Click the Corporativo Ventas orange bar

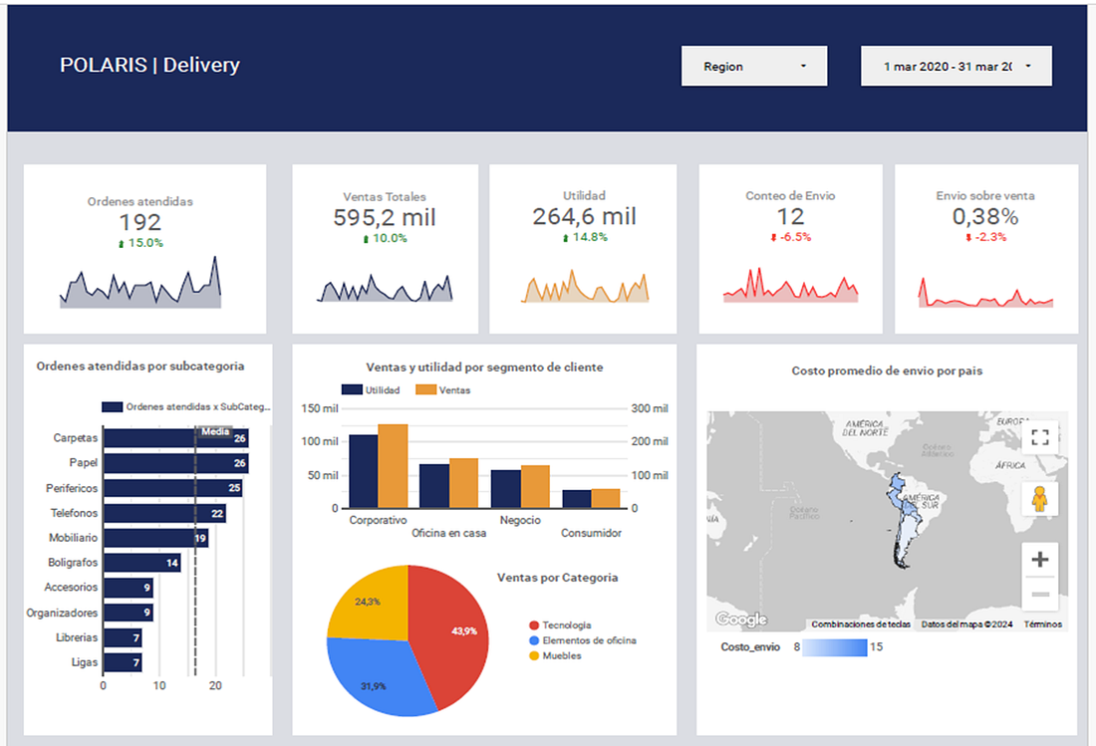pyautogui.click(x=393, y=466)
